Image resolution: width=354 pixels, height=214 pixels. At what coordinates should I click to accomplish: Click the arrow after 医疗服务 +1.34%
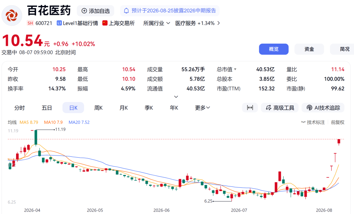tap(218, 23)
